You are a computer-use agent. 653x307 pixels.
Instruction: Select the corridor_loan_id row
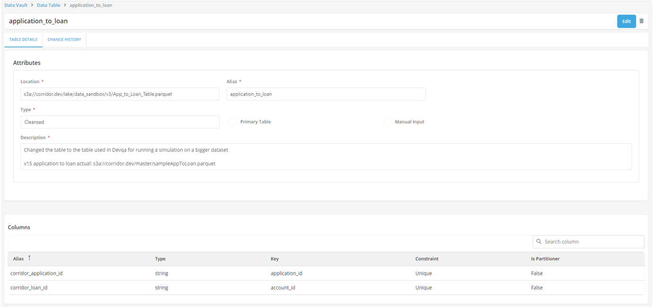click(29, 288)
